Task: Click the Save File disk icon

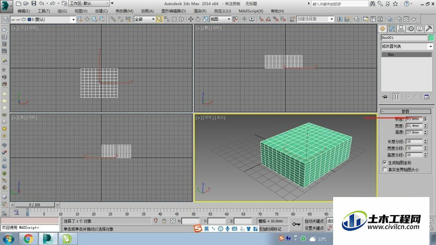Action: (34, 3)
